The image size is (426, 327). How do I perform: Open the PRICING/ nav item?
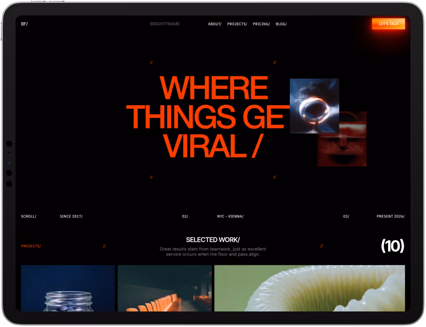pos(261,24)
